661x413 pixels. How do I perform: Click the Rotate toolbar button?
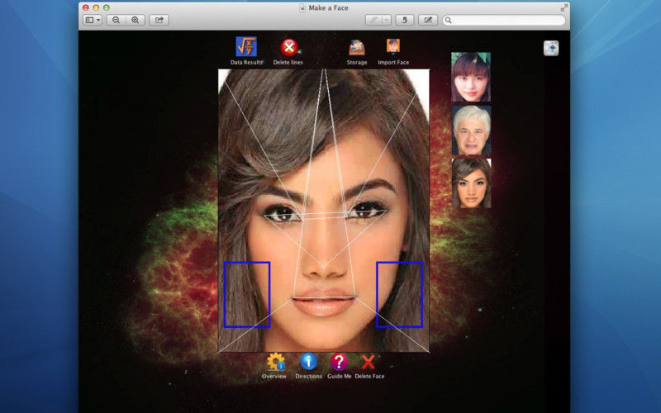[404, 20]
